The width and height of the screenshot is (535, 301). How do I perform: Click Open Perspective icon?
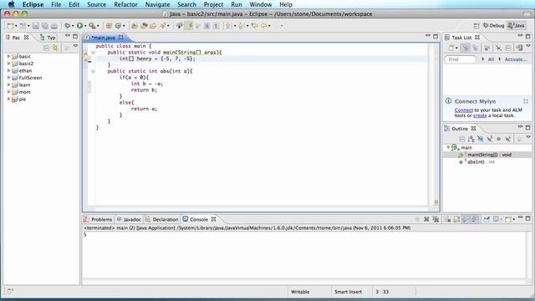pos(476,26)
